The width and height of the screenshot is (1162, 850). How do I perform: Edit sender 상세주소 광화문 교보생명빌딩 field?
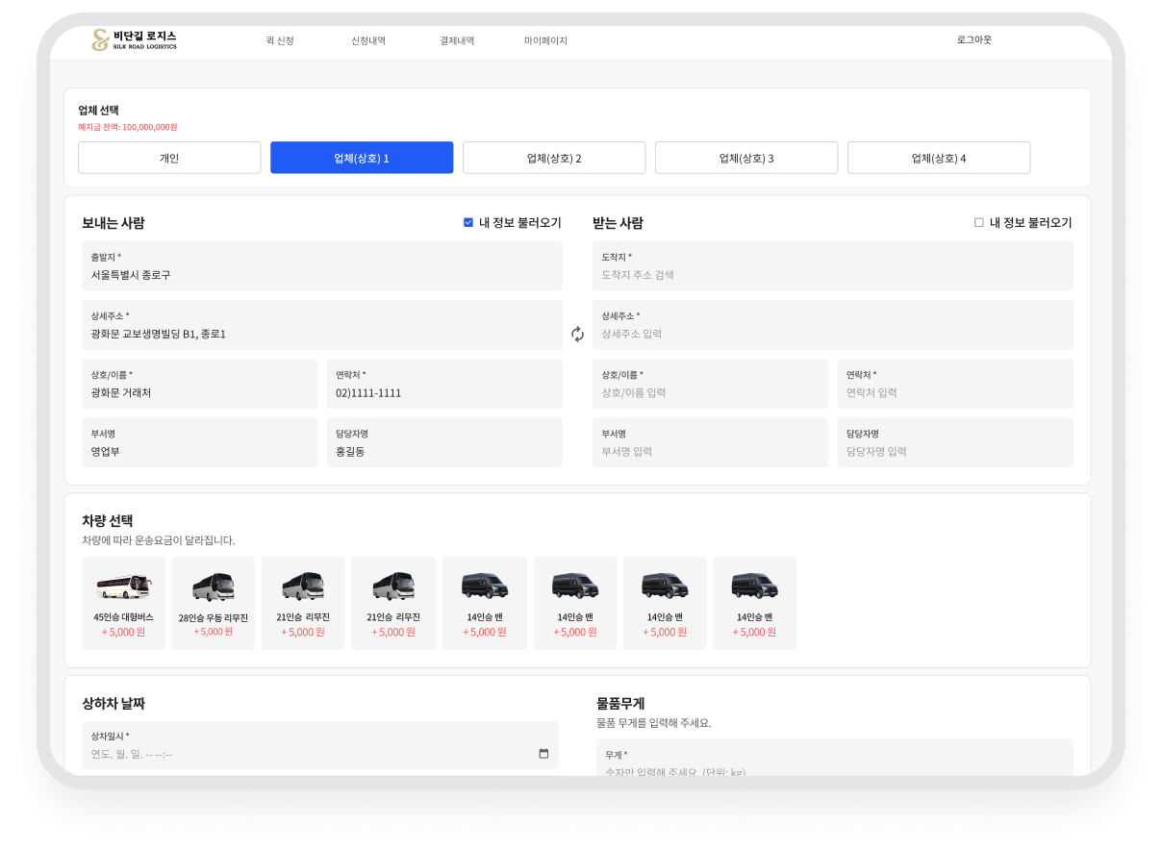click(322, 325)
